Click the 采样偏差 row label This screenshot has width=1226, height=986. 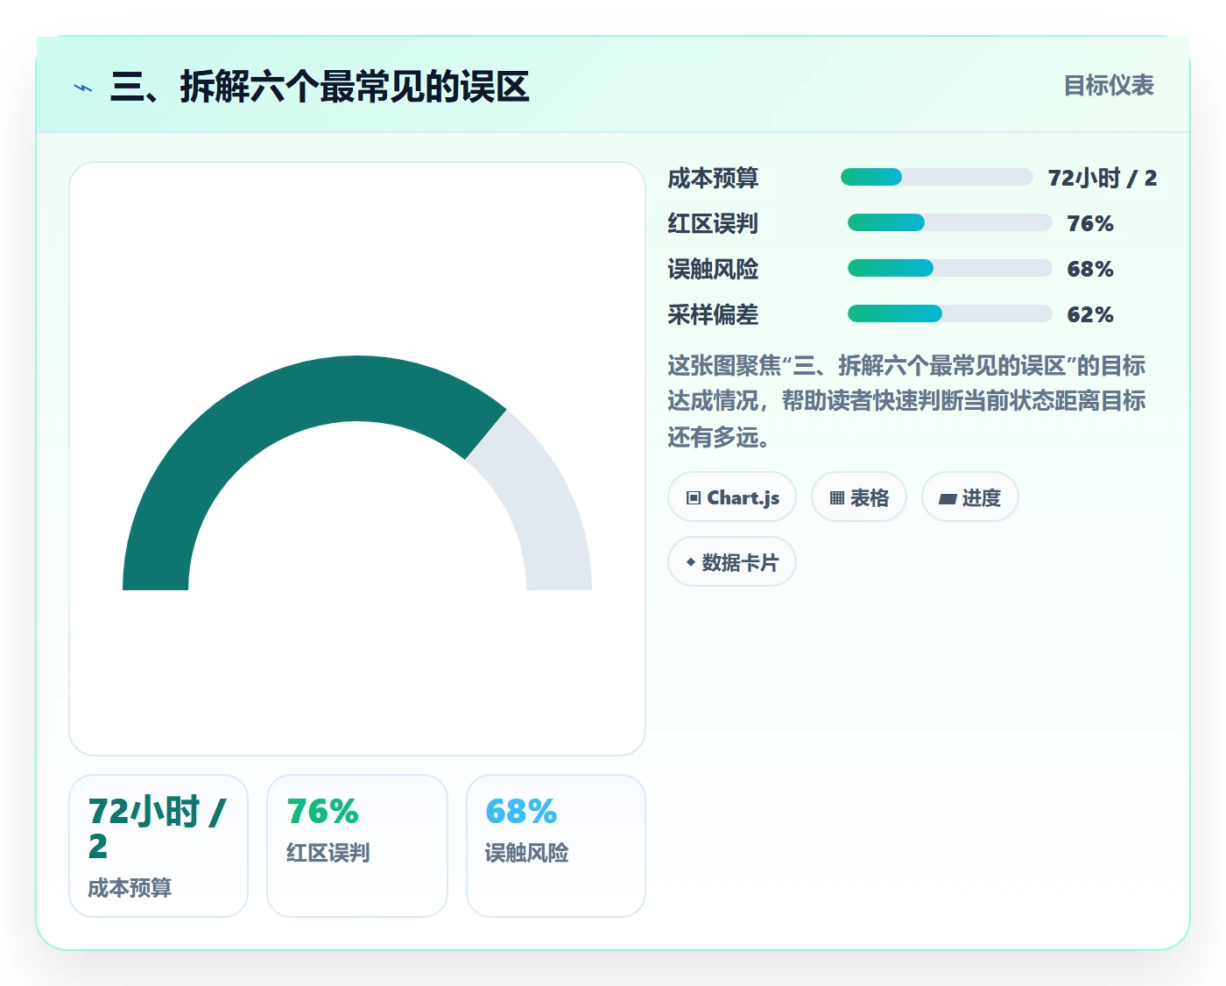pyautogui.click(x=713, y=314)
